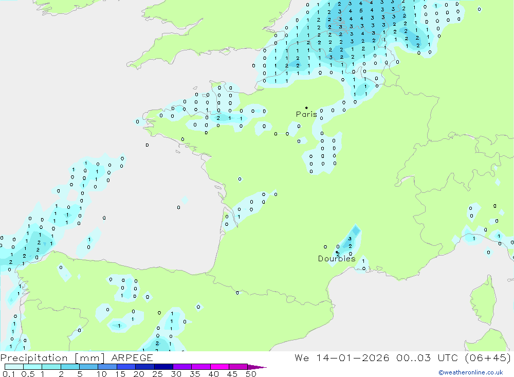Pick the 30–35 mm legend swatch
514x377 pixels.
(182, 367)
